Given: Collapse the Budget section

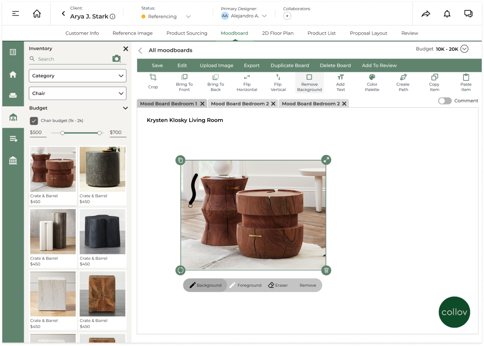Looking at the screenshot, I should point(126,108).
